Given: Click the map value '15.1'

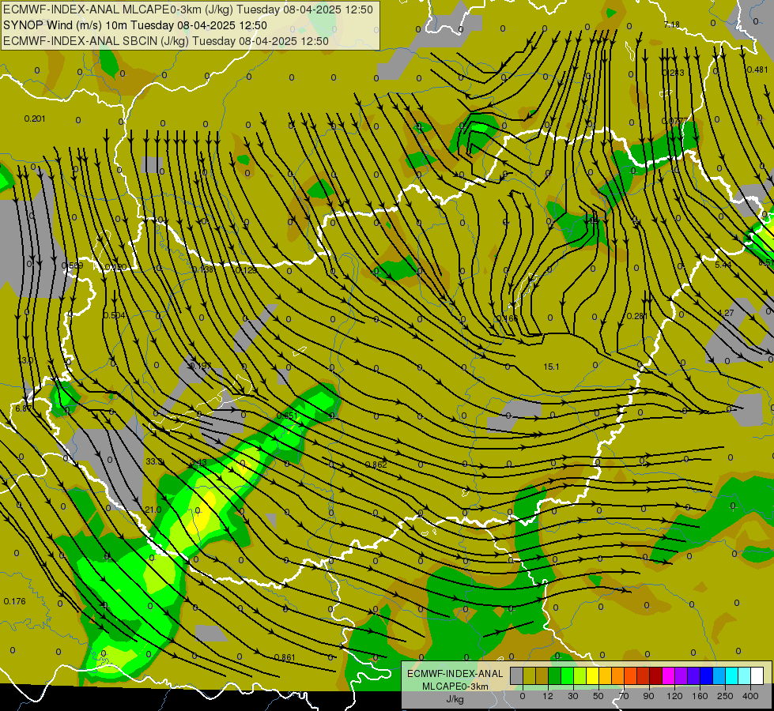Looking at the screenshot, I should click(x=551, y=367).
